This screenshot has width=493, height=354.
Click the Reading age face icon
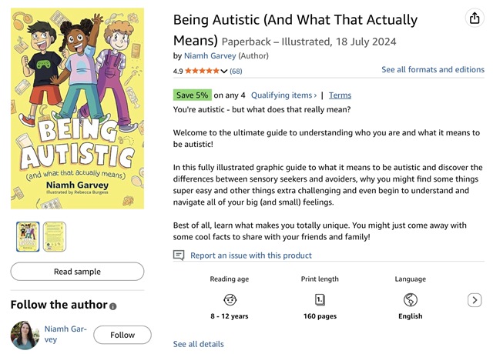[230, 299]
